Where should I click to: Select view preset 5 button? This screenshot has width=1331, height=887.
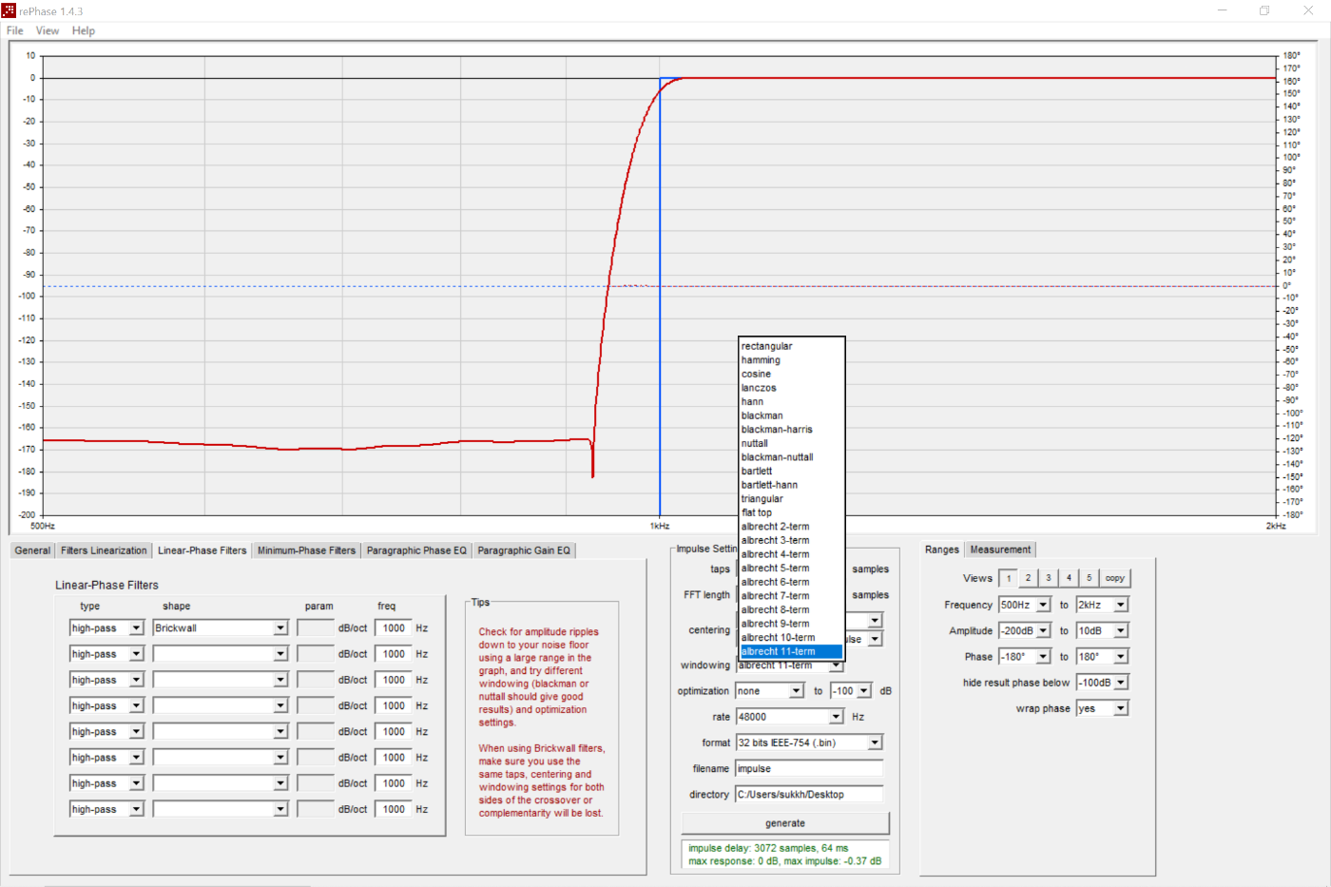(1090, 578)
